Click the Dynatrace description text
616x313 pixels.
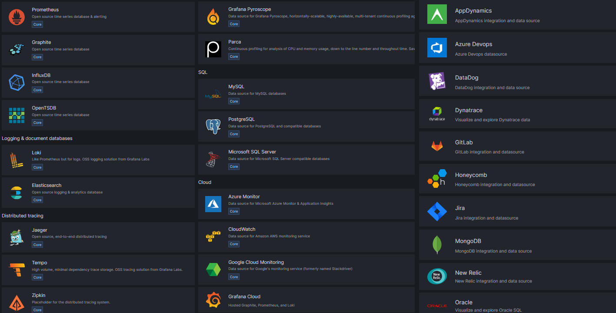(x=493, y=120)
